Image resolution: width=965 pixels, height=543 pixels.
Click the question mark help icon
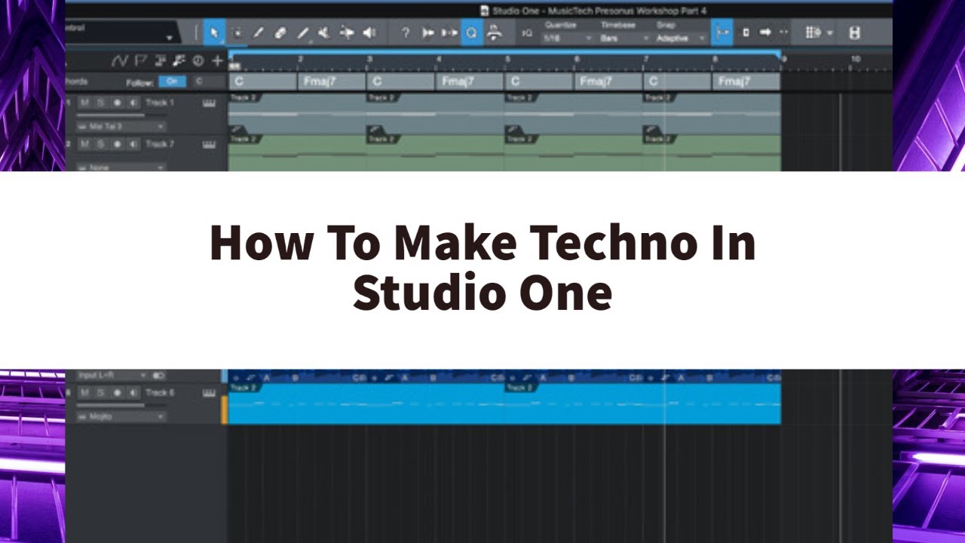pos(406,32)
